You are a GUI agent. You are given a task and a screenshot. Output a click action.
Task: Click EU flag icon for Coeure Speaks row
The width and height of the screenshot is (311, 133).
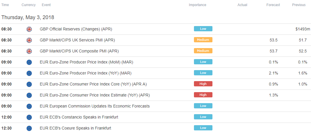[29, 128]
